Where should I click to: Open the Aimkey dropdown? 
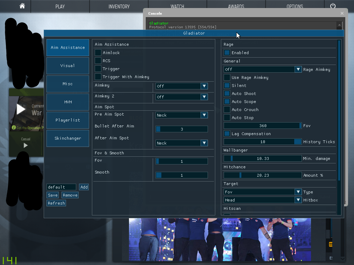click(181, 86)
